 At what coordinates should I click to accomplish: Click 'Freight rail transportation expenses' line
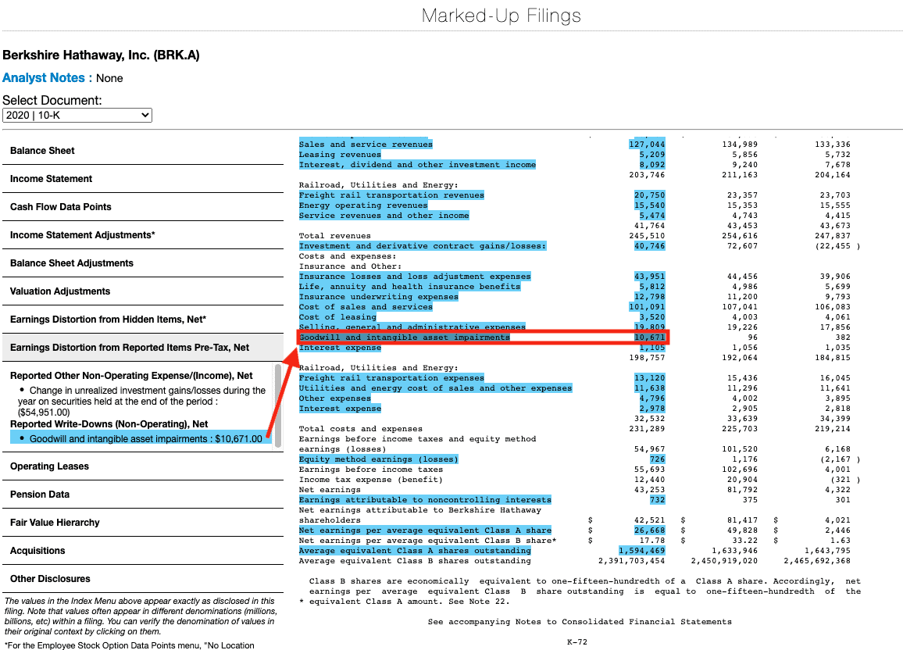(391, 378)
